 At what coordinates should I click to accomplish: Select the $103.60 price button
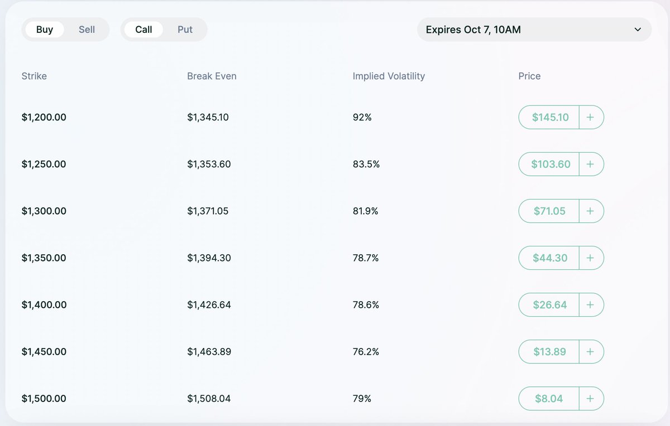click(x=550, y=164)
